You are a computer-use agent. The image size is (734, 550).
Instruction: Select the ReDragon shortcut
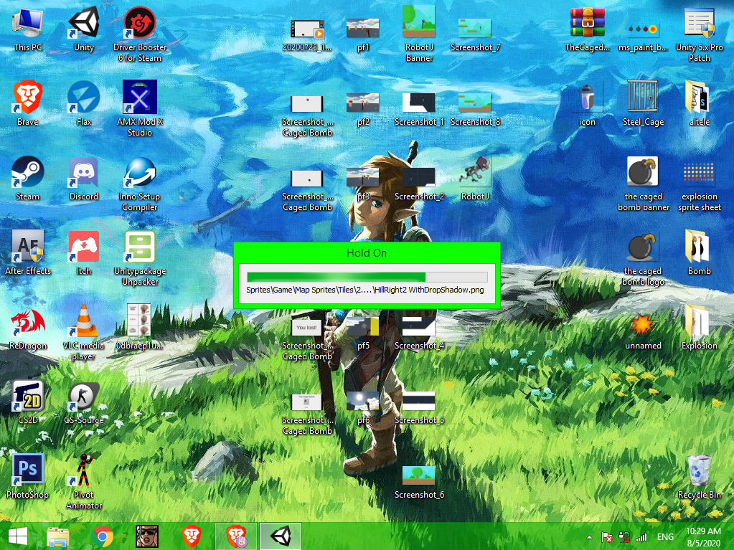click(x=27, y=328)
